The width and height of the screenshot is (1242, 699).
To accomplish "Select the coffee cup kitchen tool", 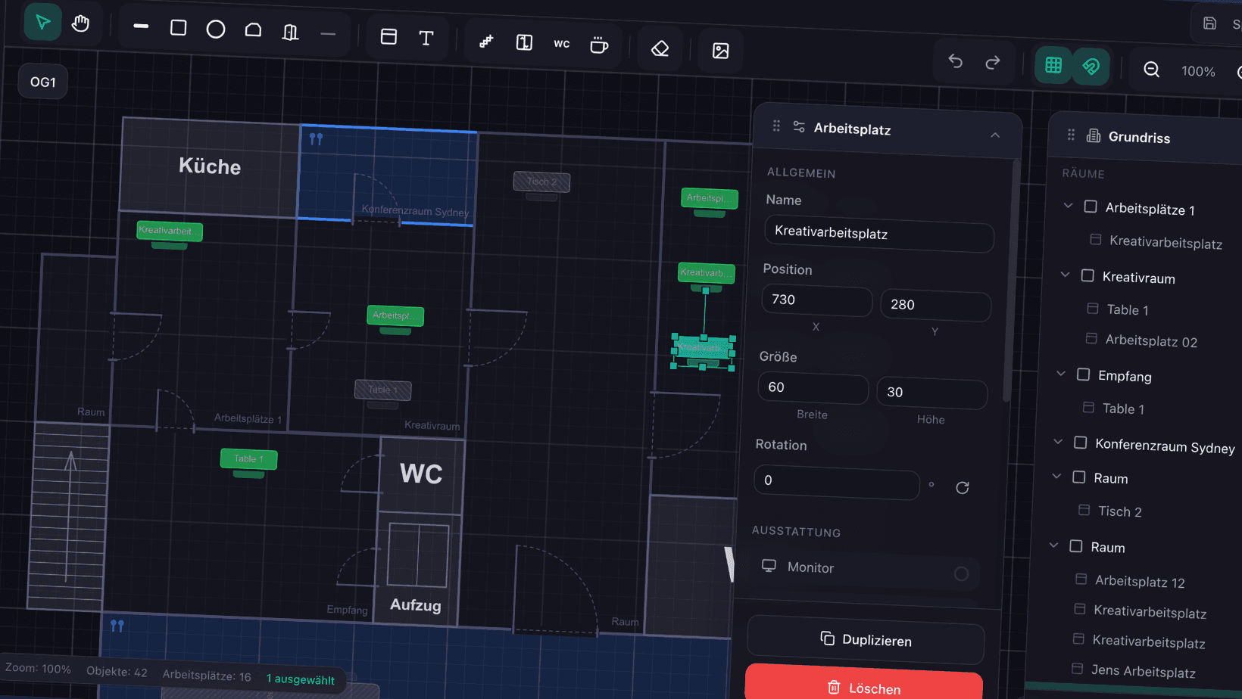I will pos(599,45).
